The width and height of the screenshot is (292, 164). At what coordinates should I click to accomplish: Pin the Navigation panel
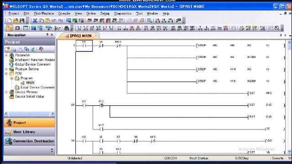47,35
